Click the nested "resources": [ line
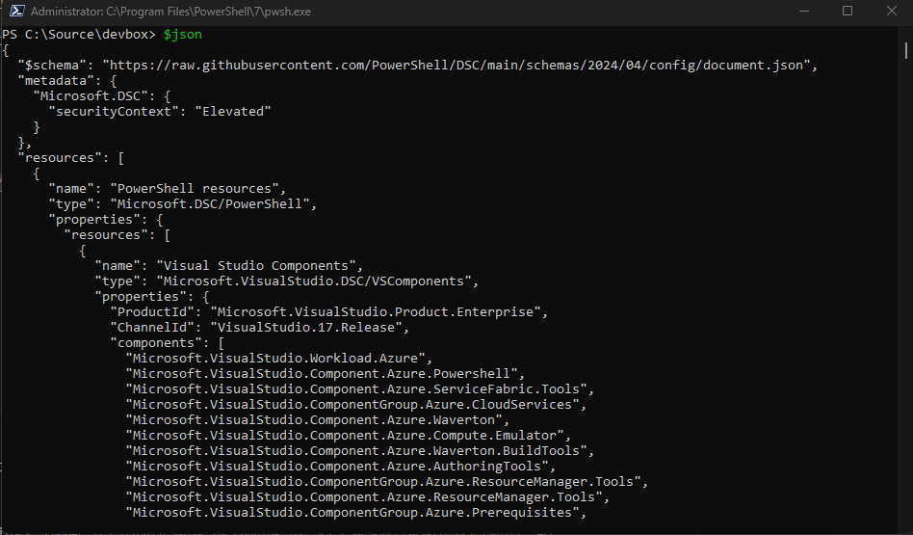The width and height of the screenshot is (913, 535). (117, 235)
